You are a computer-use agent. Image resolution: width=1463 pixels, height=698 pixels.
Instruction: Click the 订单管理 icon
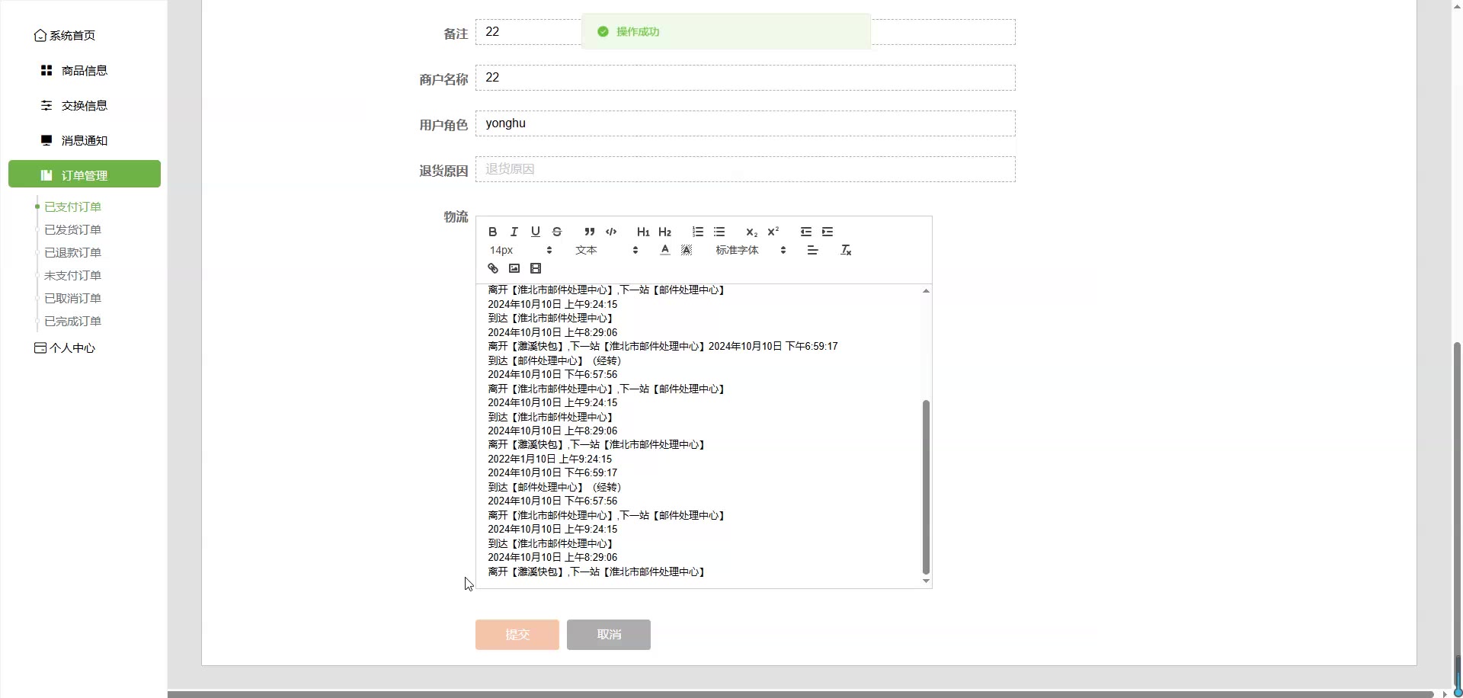46,175
